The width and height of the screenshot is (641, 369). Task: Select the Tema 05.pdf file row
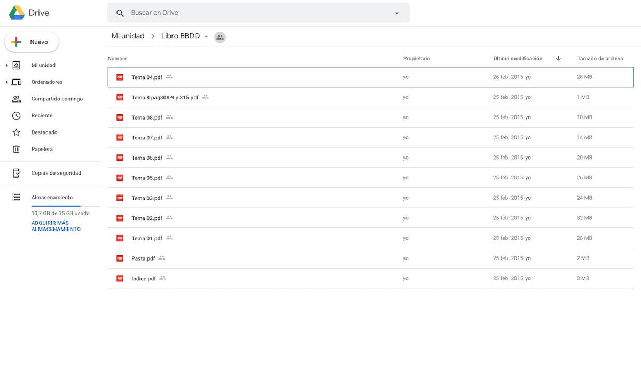[267, 178]
